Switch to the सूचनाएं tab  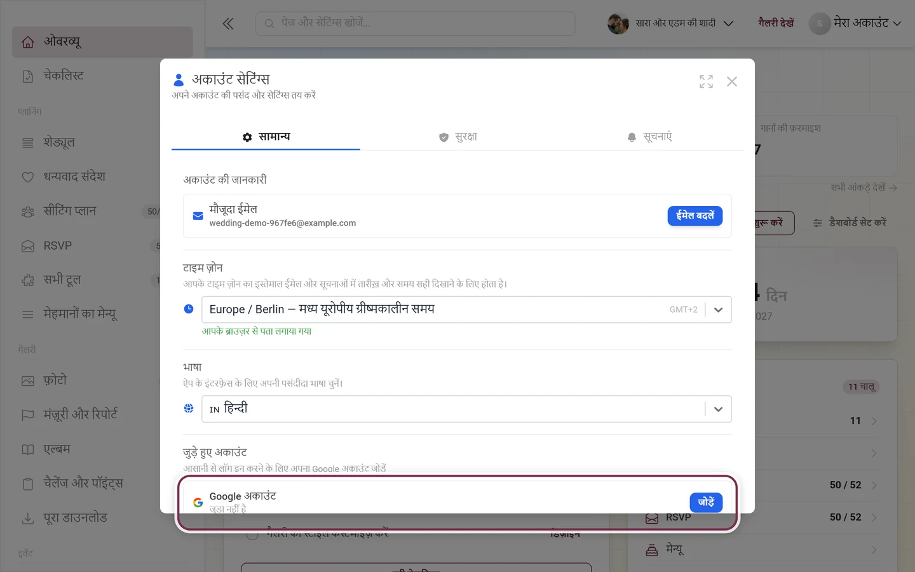[649, 137]
